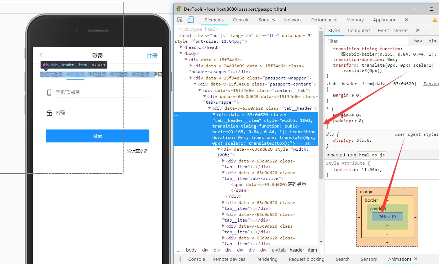439x264 pixels.
Task: Open the cubic-bezier easing editor swatch
Action: [x=343, y=55]
